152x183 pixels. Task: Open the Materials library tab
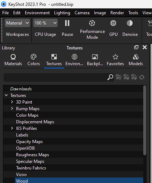pos(13,60)
